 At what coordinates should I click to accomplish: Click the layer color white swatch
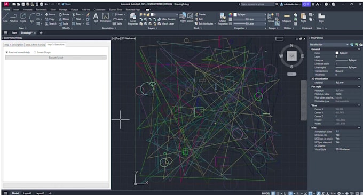coord(152,14)
